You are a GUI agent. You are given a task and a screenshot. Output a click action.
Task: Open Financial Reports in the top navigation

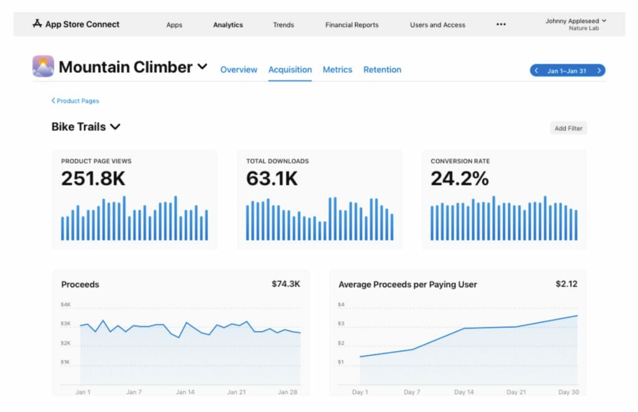[352, 25]
